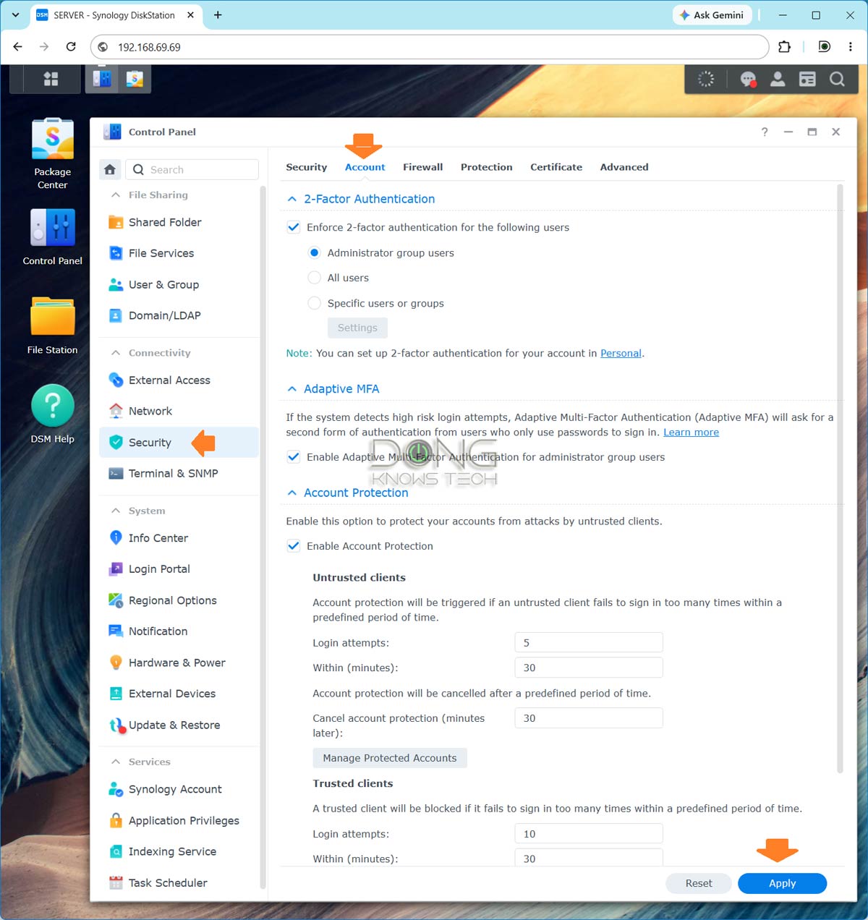The height and width of the screenshot is (920, 868).
Task: Open the DSM Main Menu grid icon
Action: coord(51,79)
